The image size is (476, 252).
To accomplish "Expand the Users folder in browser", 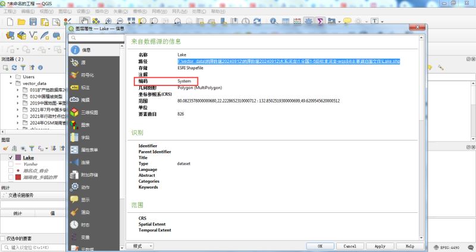I will [11, 77].
